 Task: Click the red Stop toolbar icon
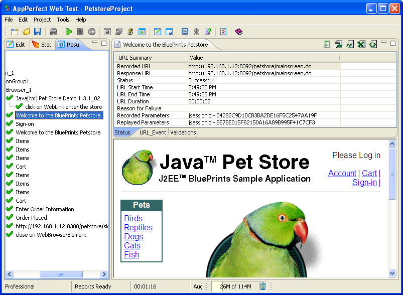pos(92,32)
